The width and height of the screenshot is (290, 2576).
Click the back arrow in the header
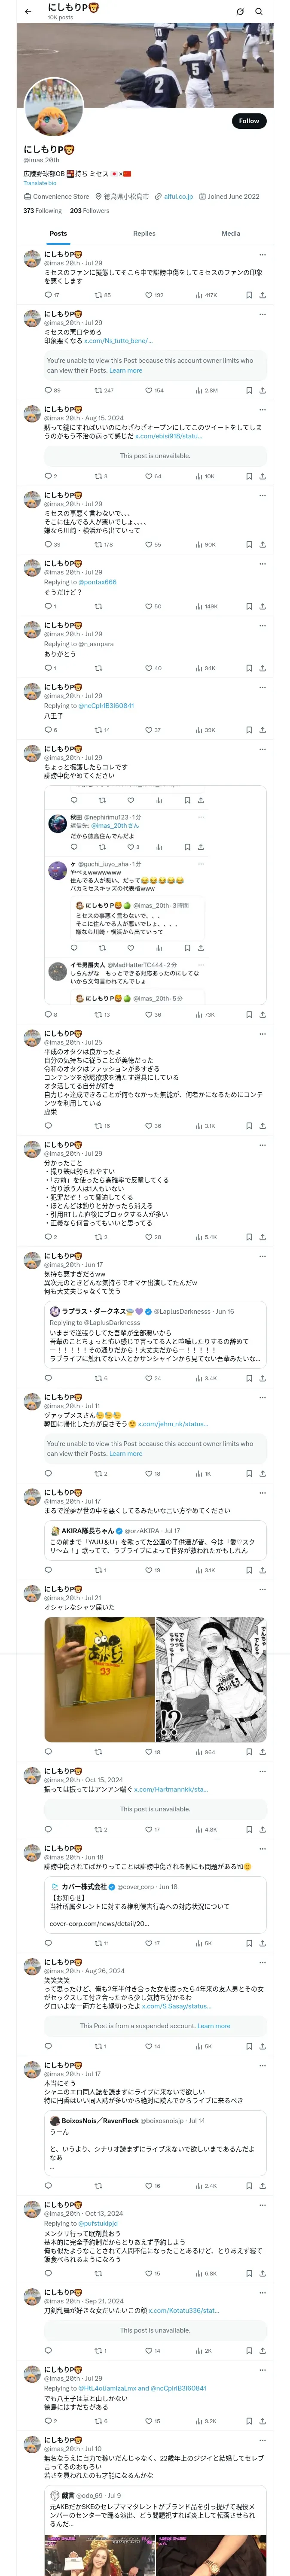(x=27, y=11)
